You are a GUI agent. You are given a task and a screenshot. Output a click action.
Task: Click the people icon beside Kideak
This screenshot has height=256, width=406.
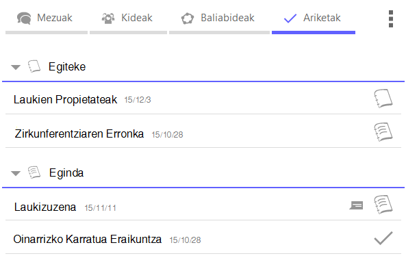click(x=108, y=18)
